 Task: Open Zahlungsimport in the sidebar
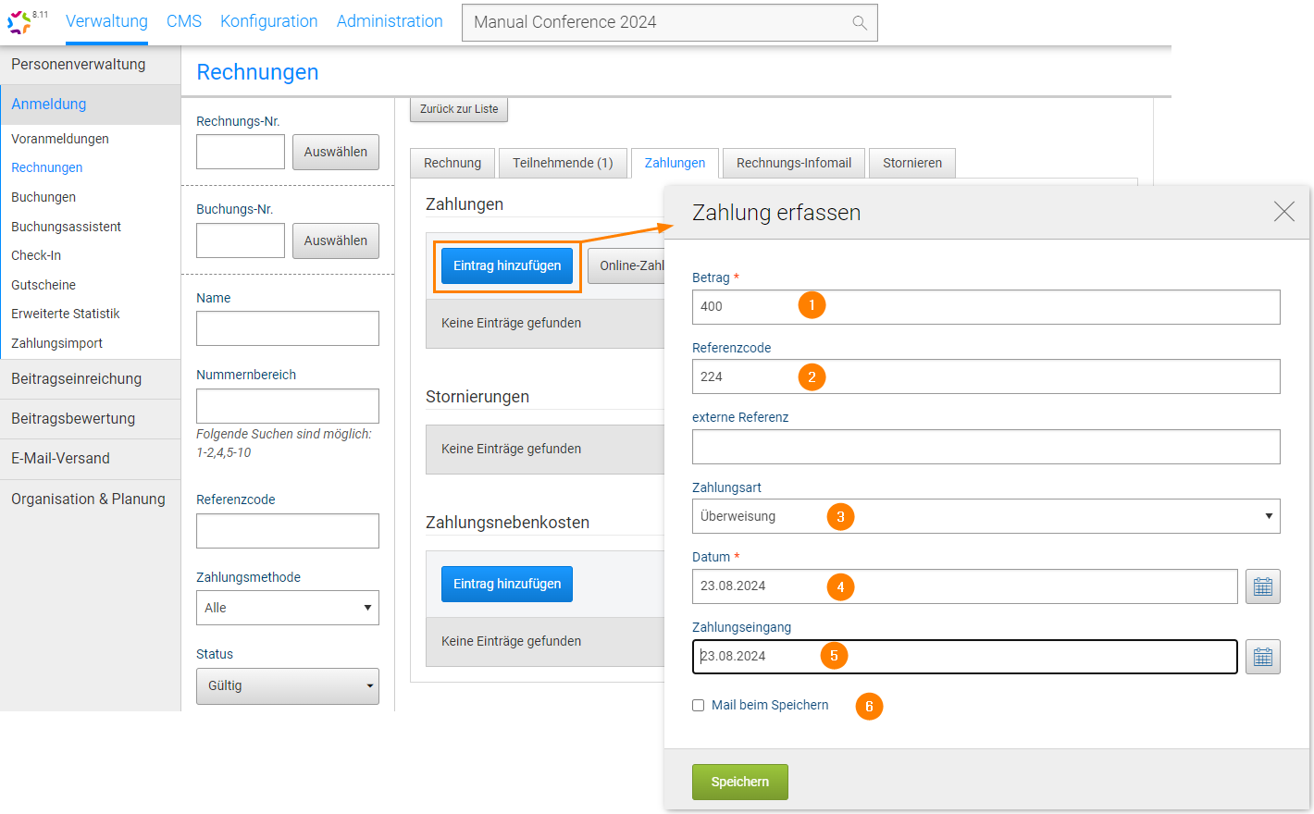pos(56,343)
